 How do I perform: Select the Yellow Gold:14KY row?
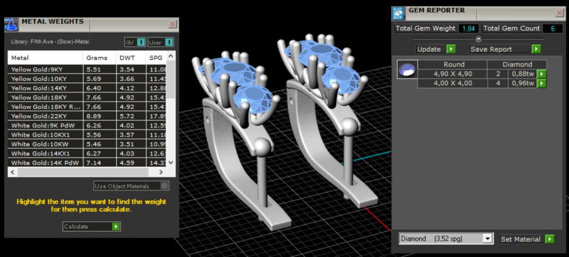click(88, 88)
